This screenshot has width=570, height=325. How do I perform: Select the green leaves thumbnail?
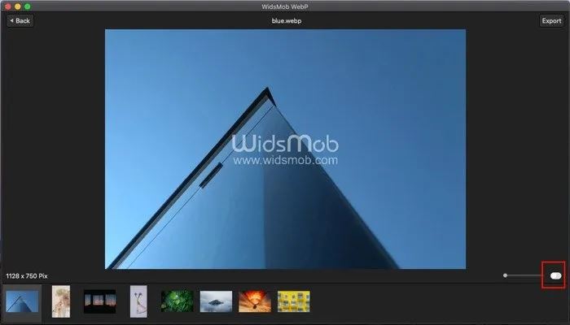(178, 301)
